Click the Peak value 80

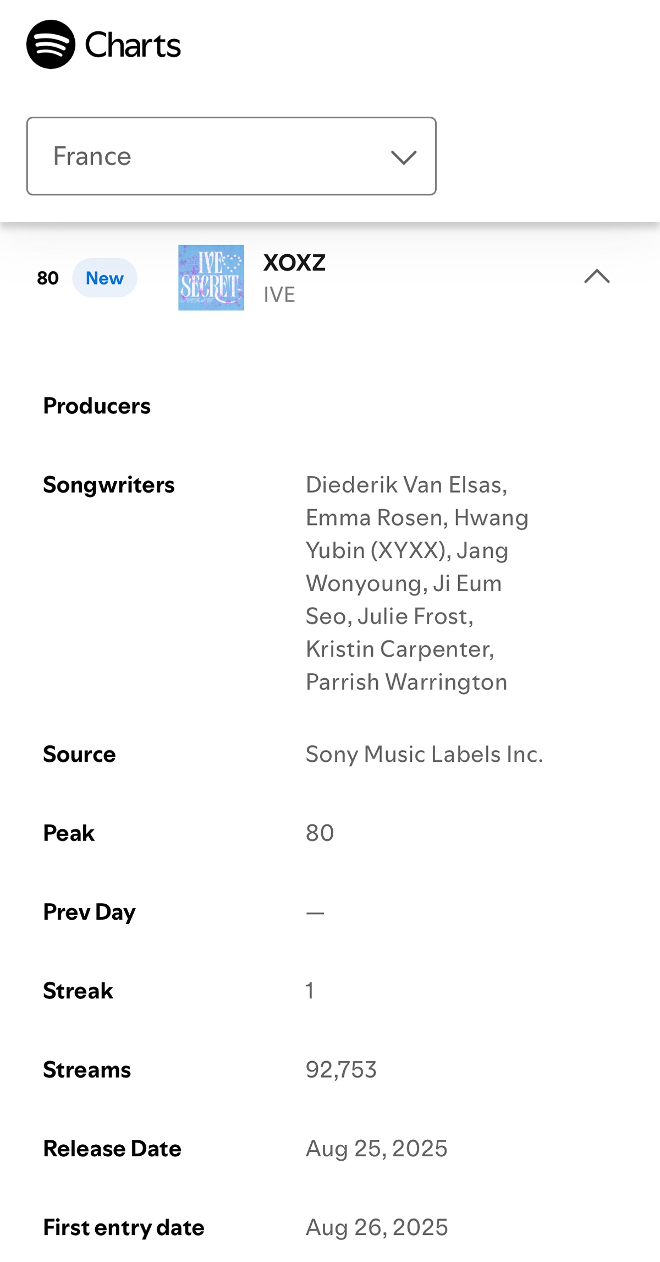pyautogui.click(x=320, y=833)
